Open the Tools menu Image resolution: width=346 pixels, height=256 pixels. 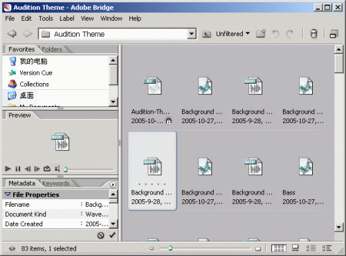point(46,19)
